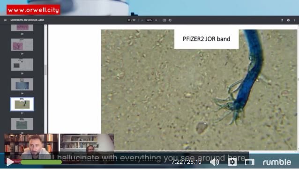
Task: Rotate the document with the rotate icon
Action: [170, 20]
